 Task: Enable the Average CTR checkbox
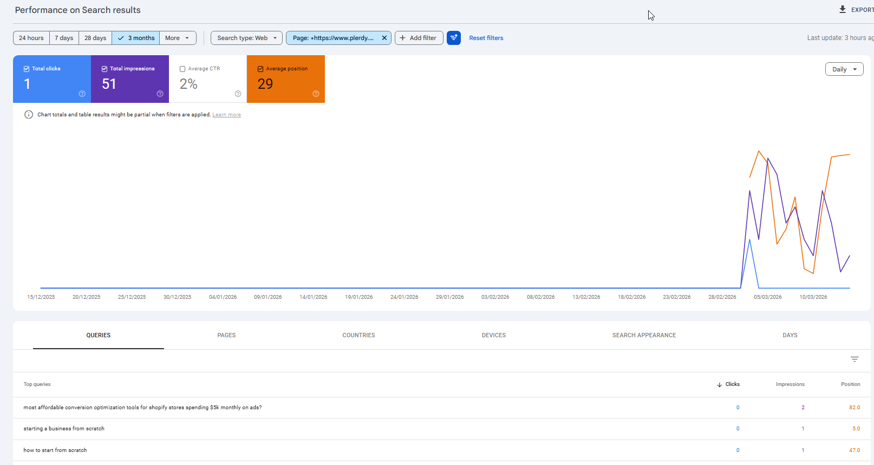(x=182, y=69)
